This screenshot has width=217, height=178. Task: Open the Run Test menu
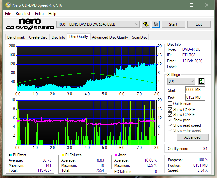click(x=23, y=14)
